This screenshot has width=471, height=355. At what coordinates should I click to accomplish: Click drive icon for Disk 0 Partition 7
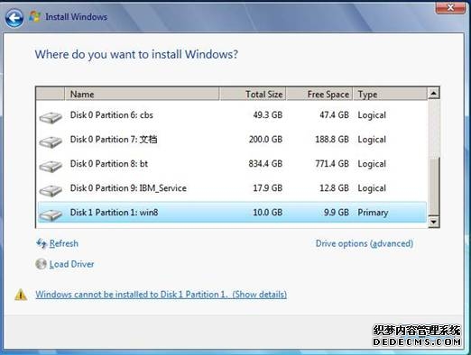(x=51, y=141)
